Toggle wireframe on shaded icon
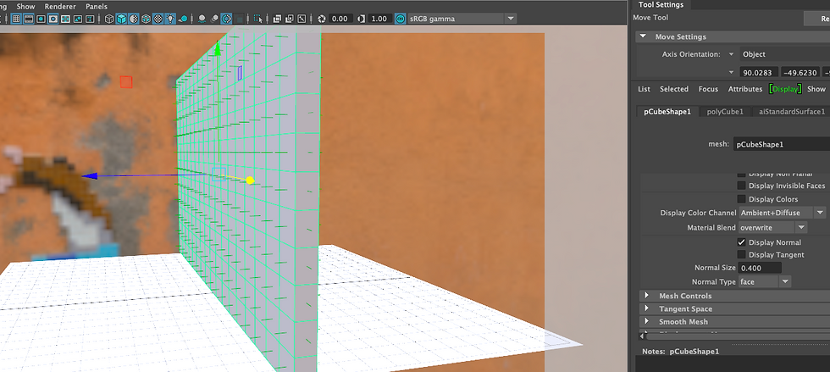This screenshot has height=372, width=830. (146, 19)
